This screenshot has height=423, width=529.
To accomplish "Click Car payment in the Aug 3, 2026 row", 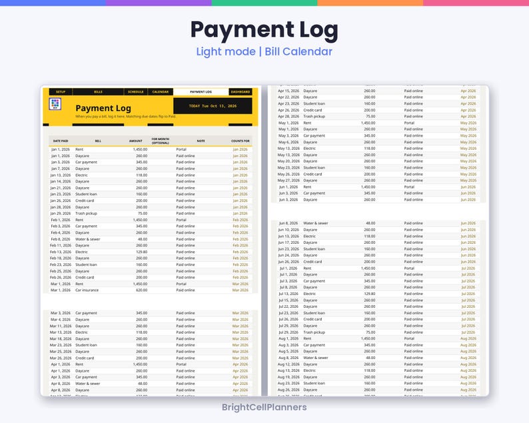I will tap(314, 346).
